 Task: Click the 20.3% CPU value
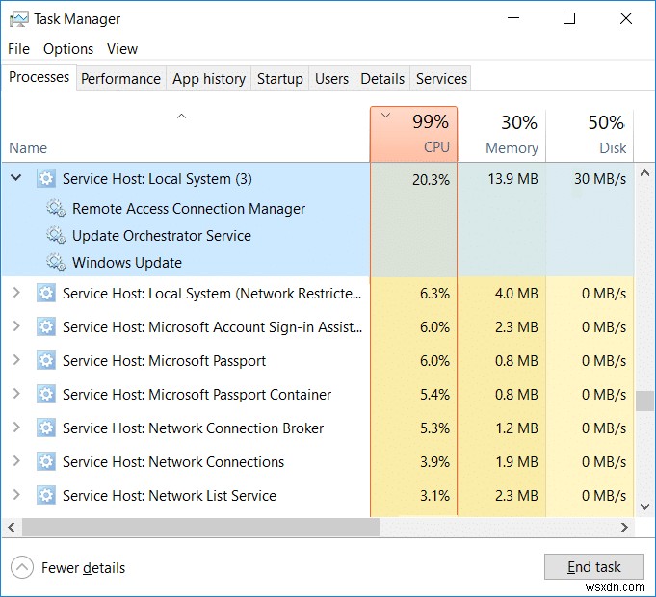431,179
